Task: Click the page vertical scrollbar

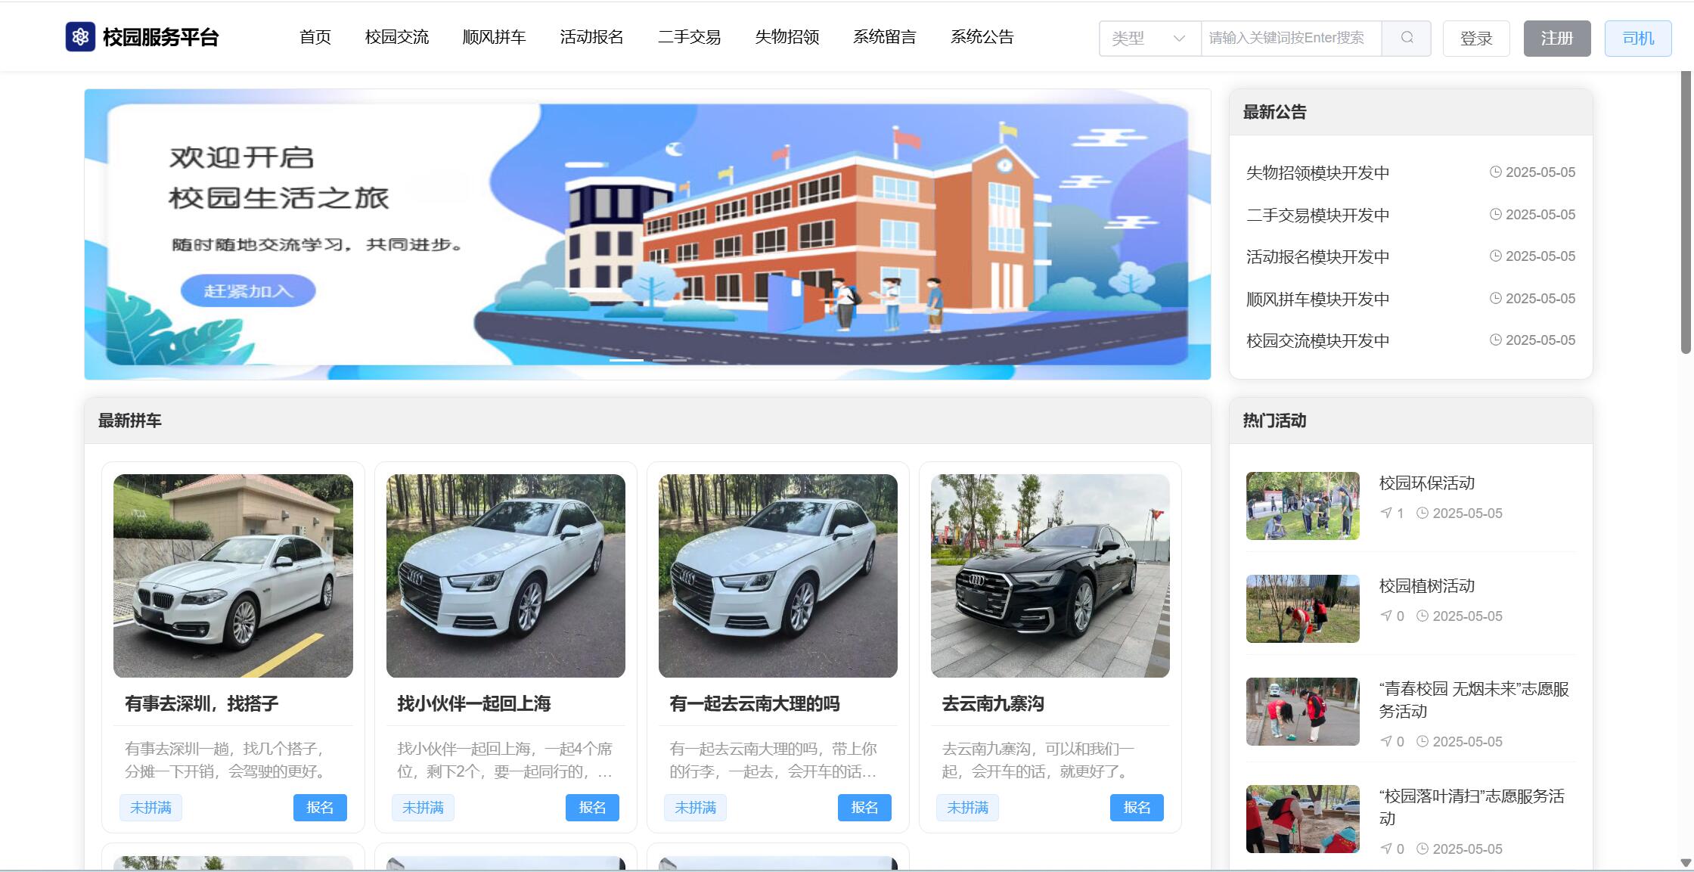Action: click(x=1686, y=212)
